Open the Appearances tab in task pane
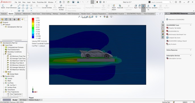The width and height of the screenshot is (195, 103). pos(163,34)
